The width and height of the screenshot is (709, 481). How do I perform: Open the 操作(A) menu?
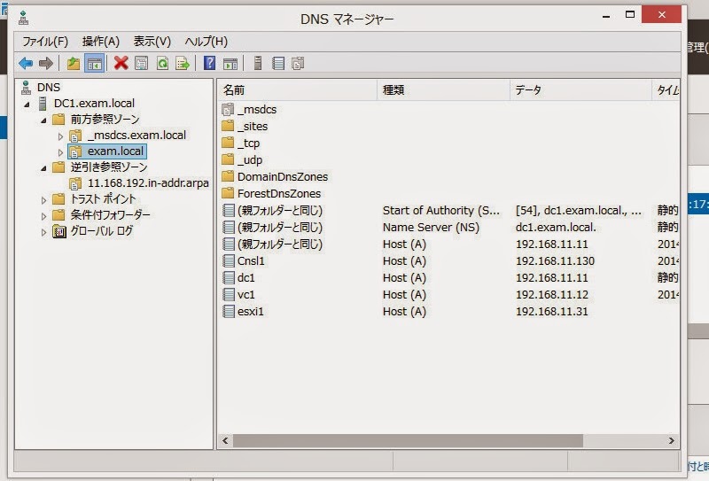[101, 42]
